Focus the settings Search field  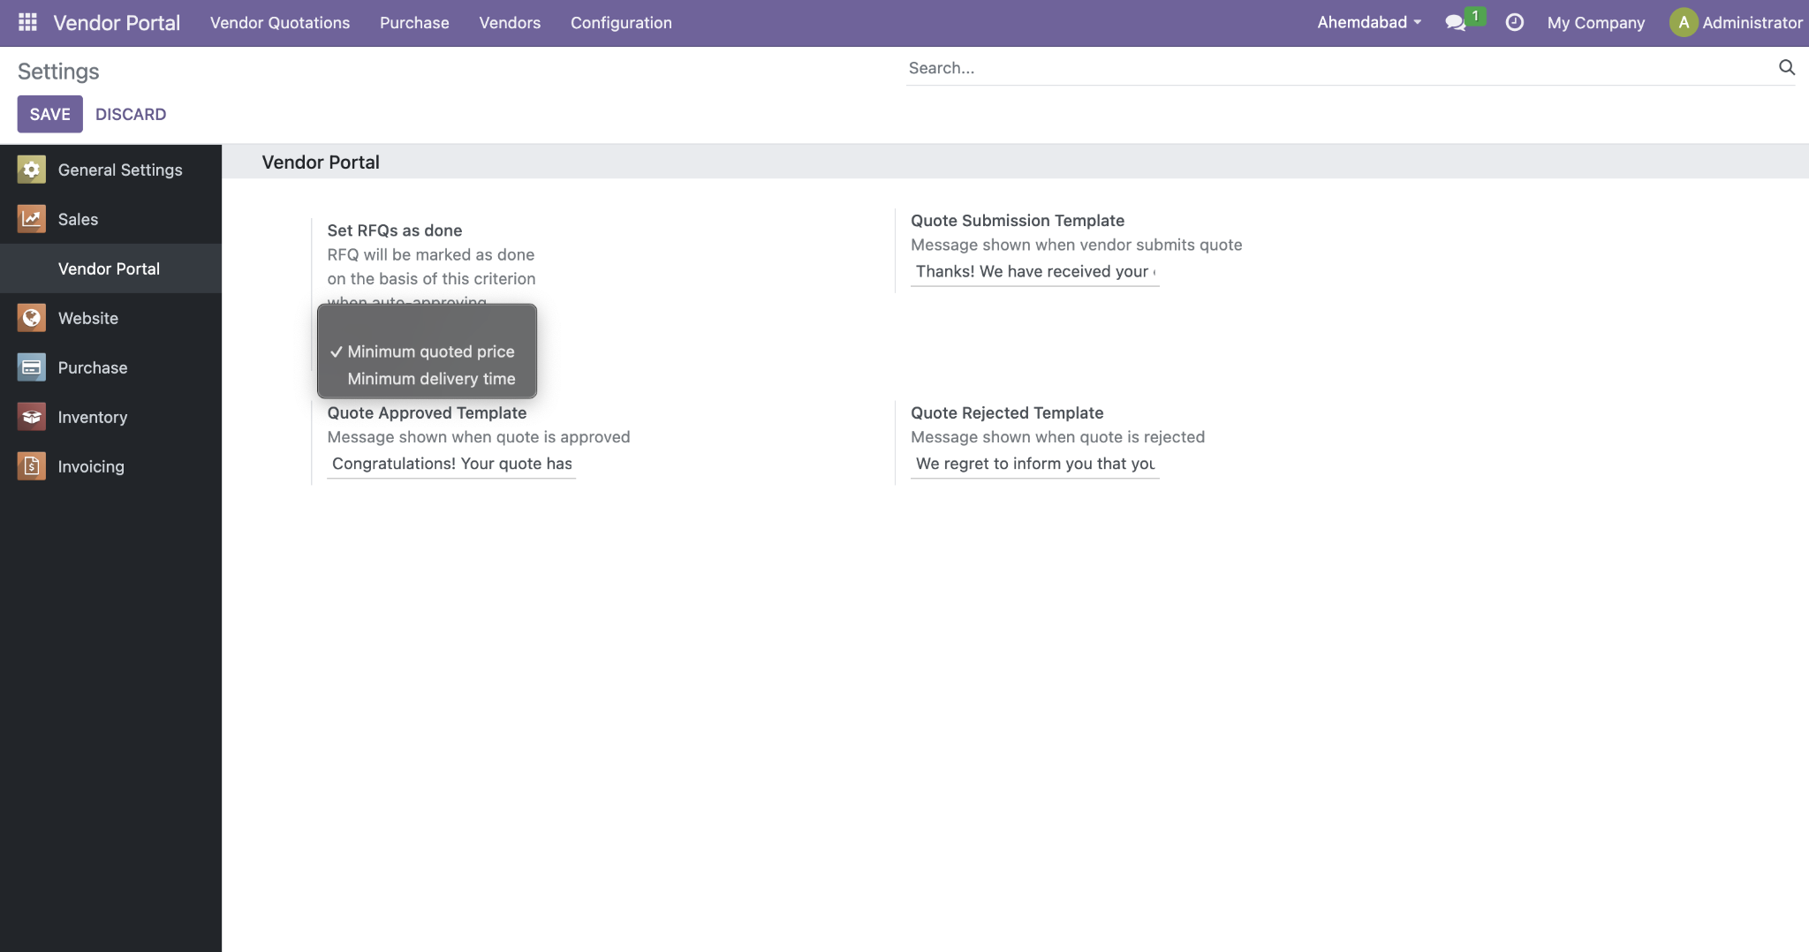(1341, 68)
